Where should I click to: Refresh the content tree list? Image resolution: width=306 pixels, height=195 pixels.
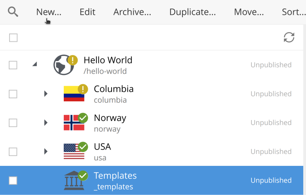tap(289, 37)
